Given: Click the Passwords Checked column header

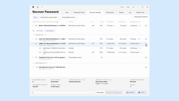Looking at the screenshot, I should [135, 22].
